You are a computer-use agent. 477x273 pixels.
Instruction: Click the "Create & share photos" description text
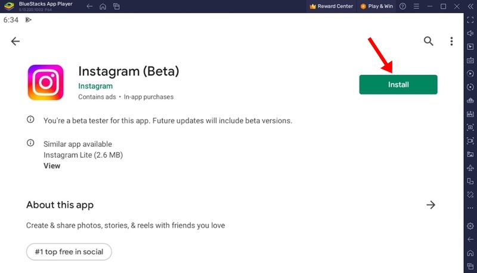tap(125, 225)
